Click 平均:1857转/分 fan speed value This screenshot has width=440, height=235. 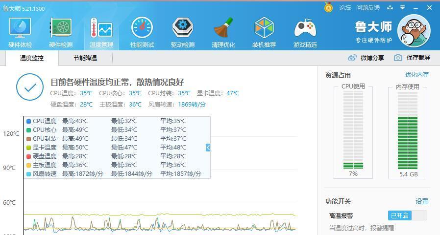pyautogui.click(x=181, y=174)
